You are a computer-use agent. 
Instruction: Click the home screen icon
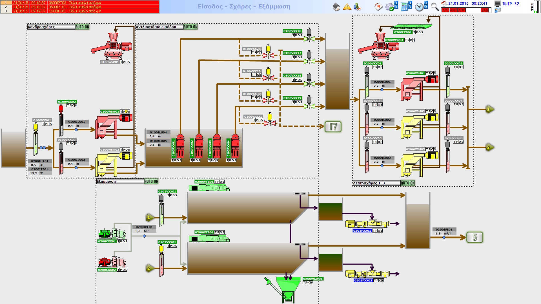tap(336, 7)
